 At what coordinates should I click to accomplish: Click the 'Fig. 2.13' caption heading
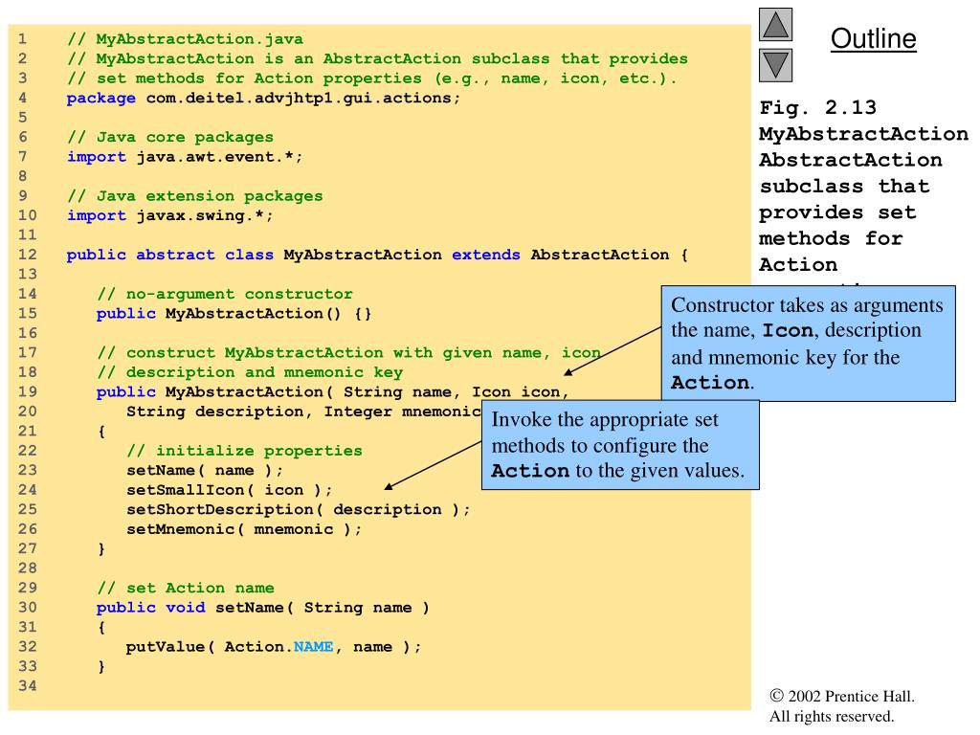click(817, 107)
